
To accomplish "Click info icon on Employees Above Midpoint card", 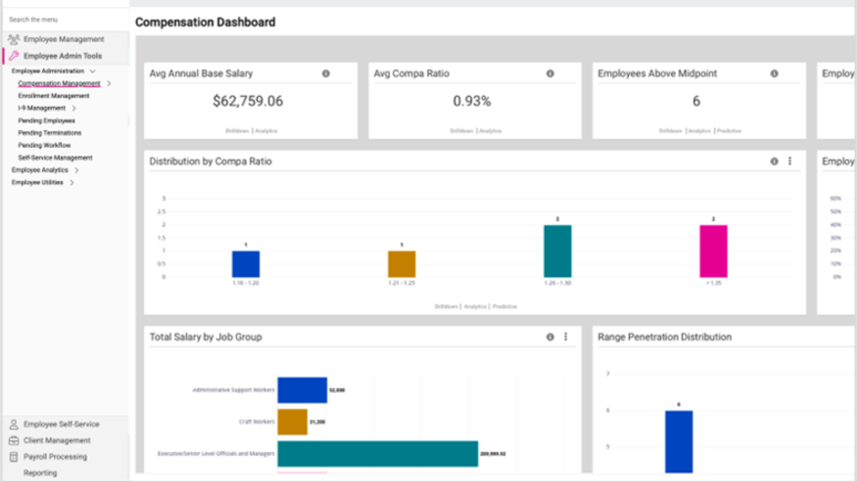I will click(x=775, y=74).
